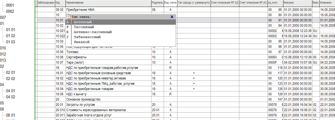Select tree node '04 02'
335x120 pixels.
11,97
